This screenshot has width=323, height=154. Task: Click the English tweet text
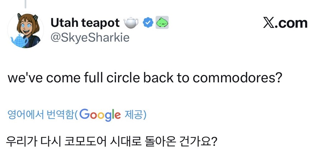(x=144, y=78)
